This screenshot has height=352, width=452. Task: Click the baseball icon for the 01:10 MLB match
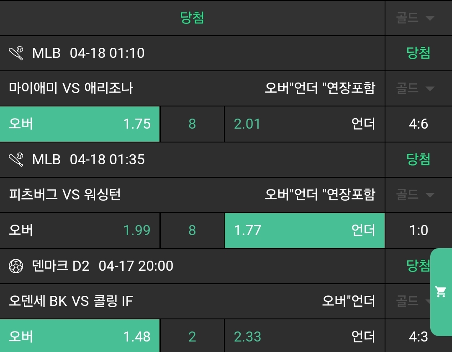[x=16, y=53]
